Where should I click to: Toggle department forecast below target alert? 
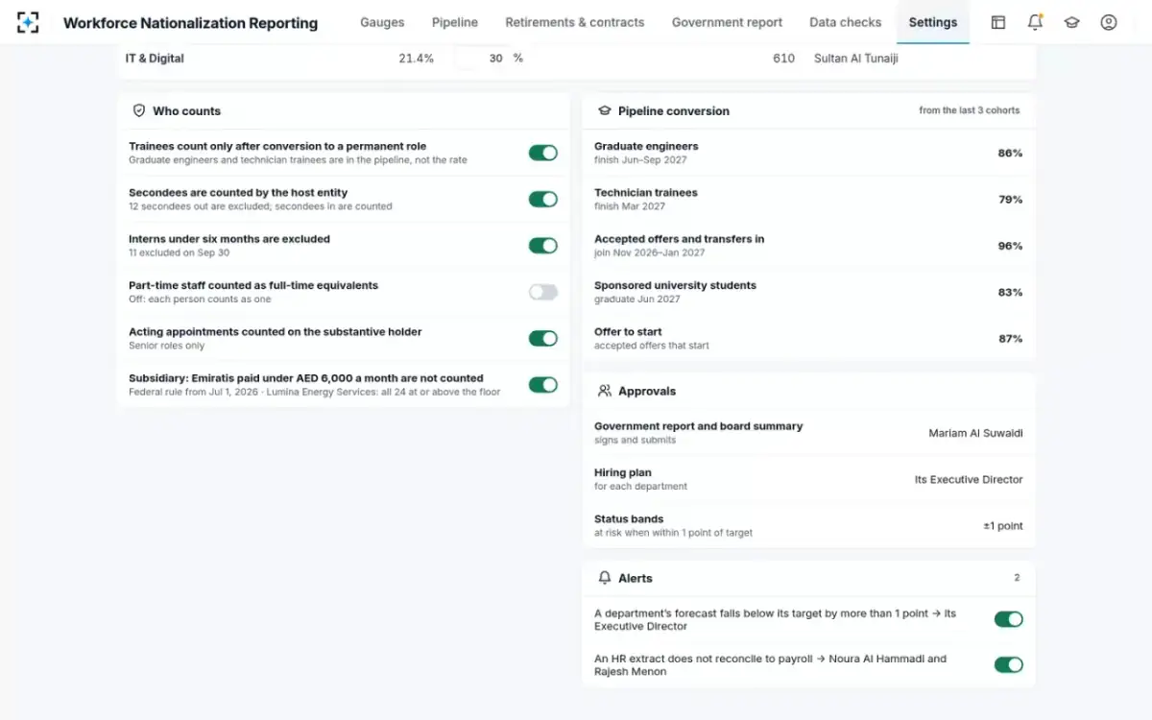[1009, 619]
